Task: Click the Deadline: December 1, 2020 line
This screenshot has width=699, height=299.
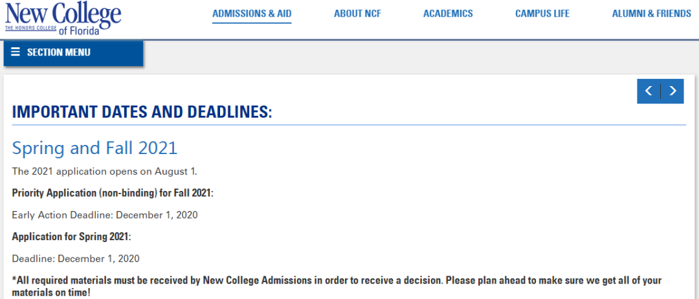Action: pyautogui.click(x=76, y=258)
